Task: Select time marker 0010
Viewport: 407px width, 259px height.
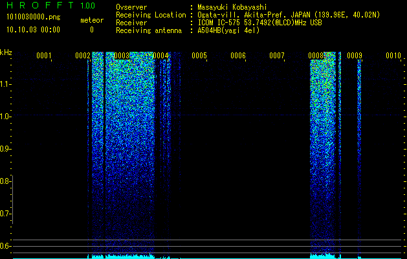Action: [x=393, y=56]
